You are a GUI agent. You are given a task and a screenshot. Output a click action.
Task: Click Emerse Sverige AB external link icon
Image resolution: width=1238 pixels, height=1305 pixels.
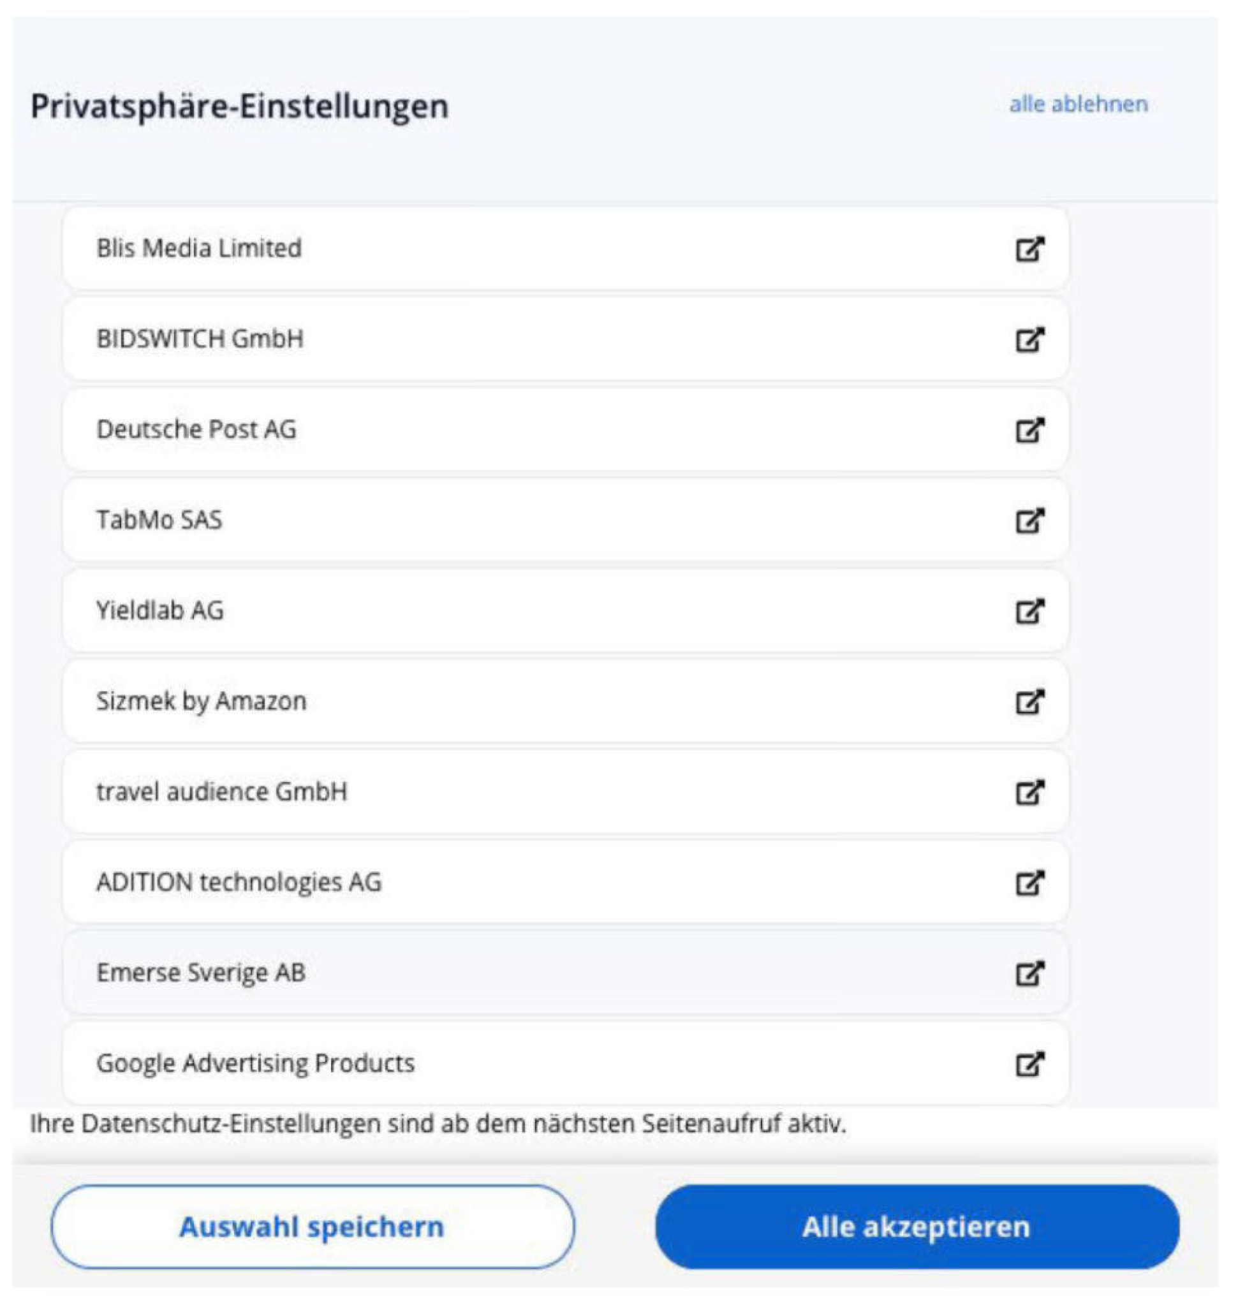[x=1029, y=973]
